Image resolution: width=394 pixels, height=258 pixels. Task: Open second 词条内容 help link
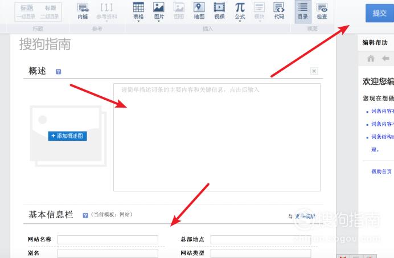pyautogui.click(x=383, y=124)
